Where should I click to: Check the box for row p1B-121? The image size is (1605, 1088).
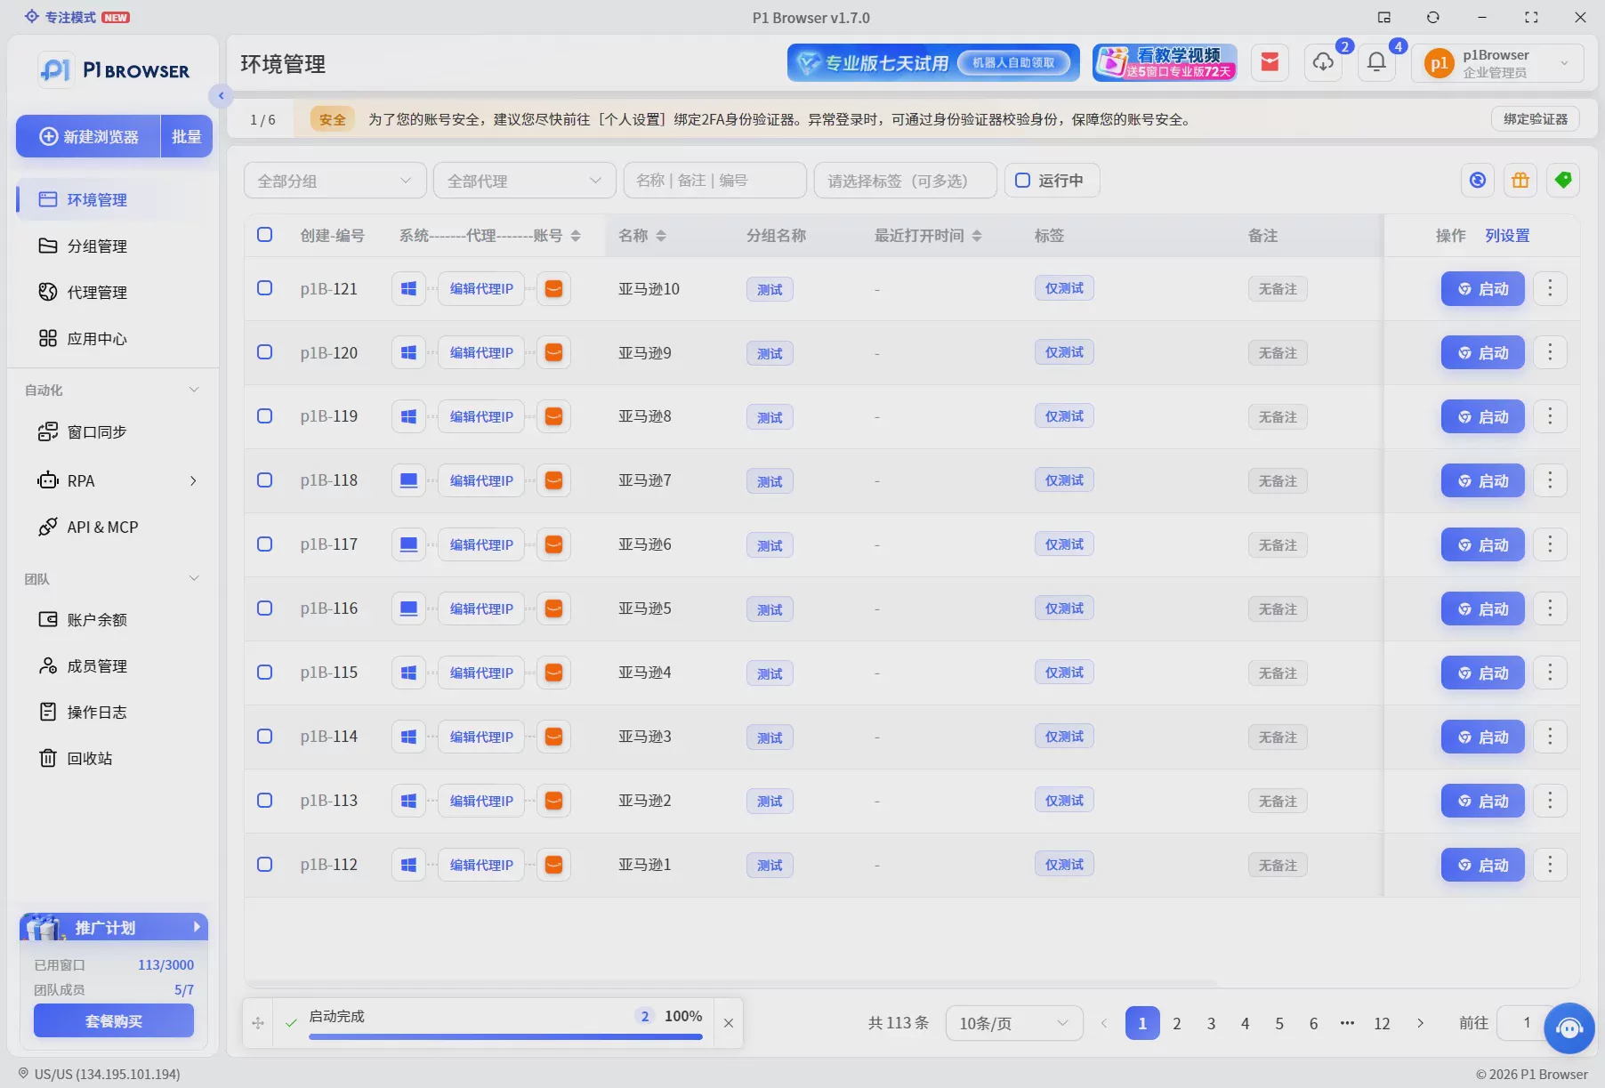(264, 288)
